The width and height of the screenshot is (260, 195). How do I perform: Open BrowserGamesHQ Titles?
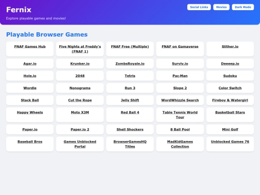130,144
